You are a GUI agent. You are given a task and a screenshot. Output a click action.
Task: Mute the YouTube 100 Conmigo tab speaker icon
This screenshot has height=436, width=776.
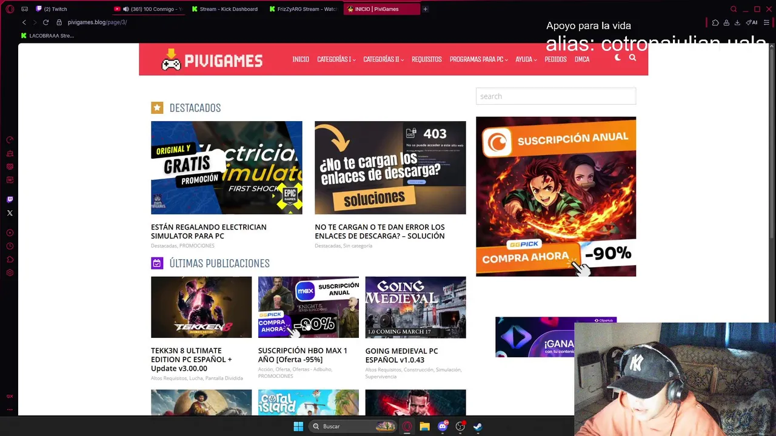125,9
